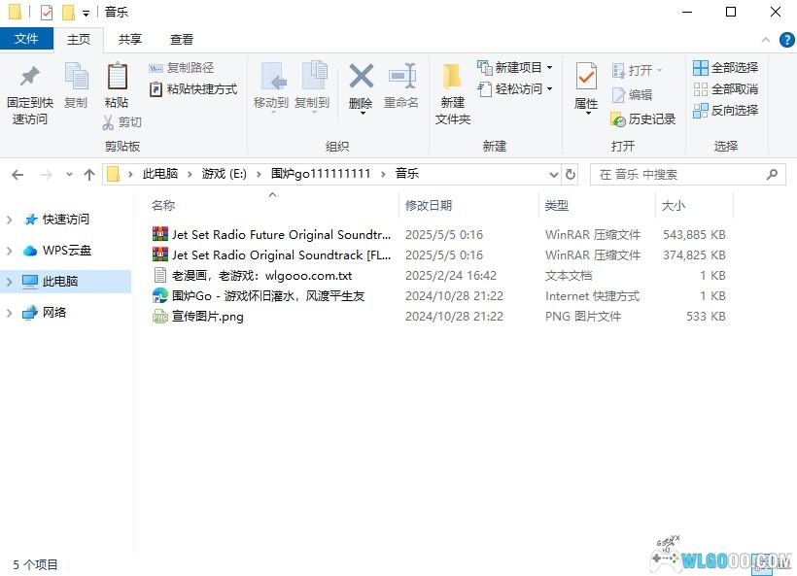This screenshot has height=576, width=797.
Task: Expand Properties (属性) dropdown arrow
Action: [588, 114]
